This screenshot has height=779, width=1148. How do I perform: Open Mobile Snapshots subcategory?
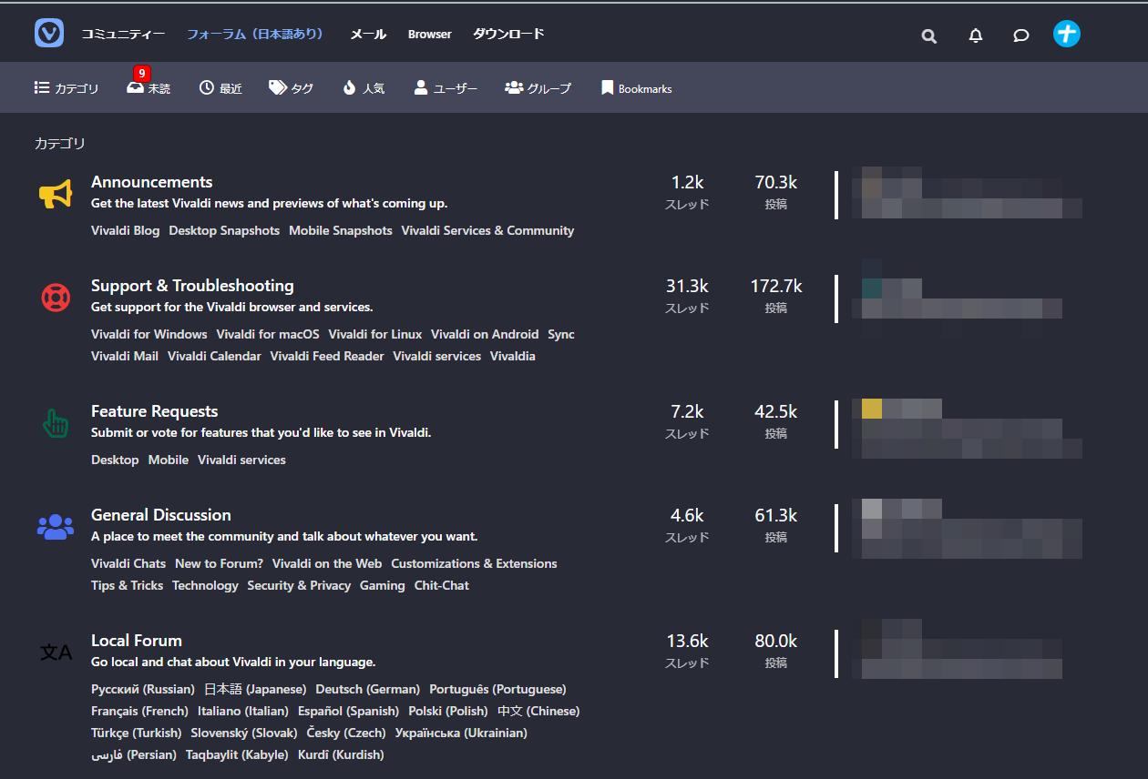click(341, 230)
